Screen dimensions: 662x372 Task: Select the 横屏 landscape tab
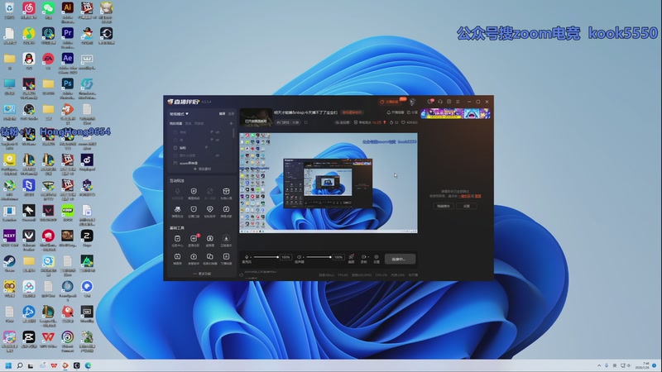(x=222, y=113)
